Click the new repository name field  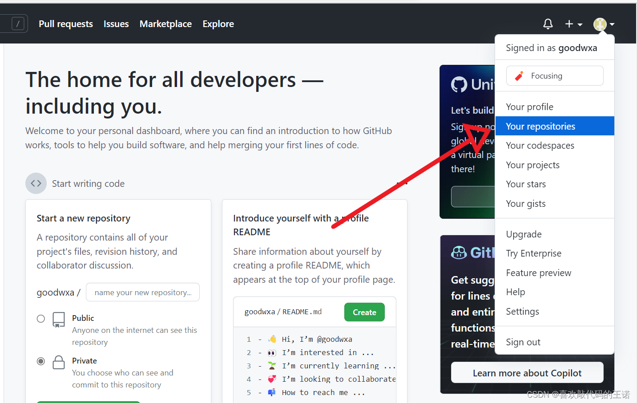[x=143, y=292]
